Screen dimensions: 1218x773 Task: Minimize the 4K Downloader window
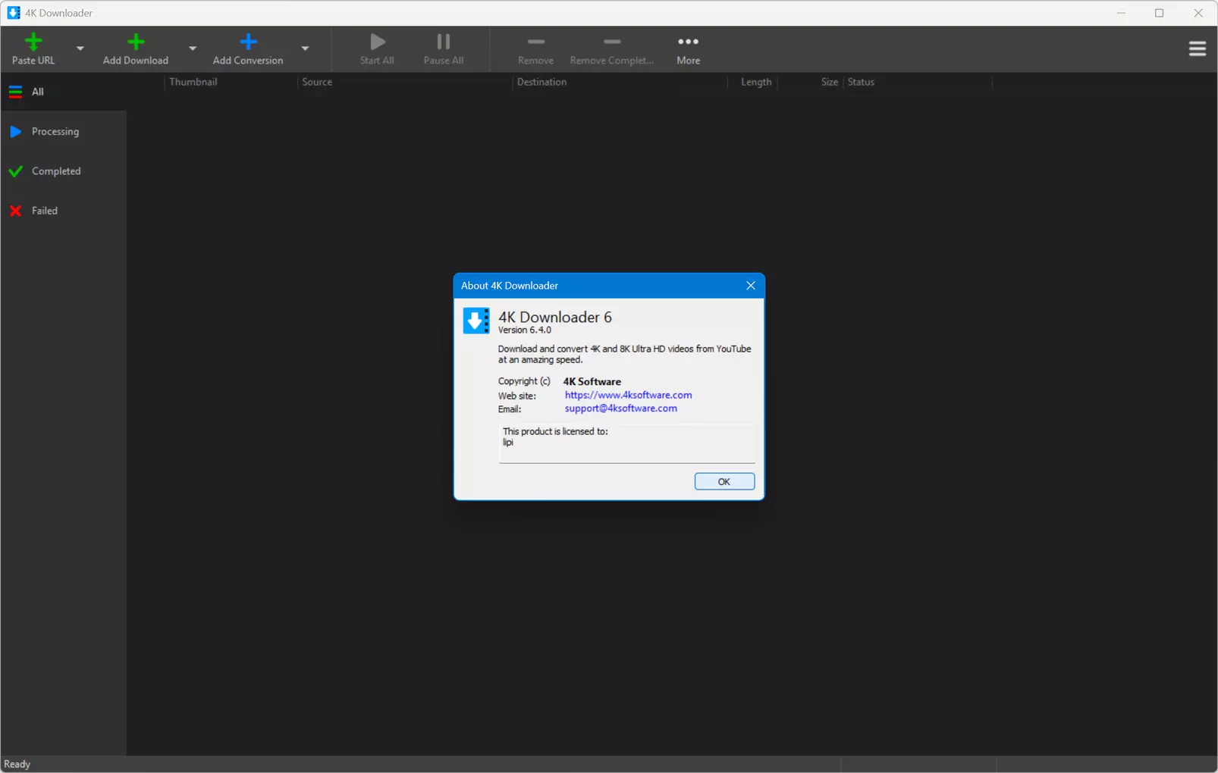coord(1121,13)
